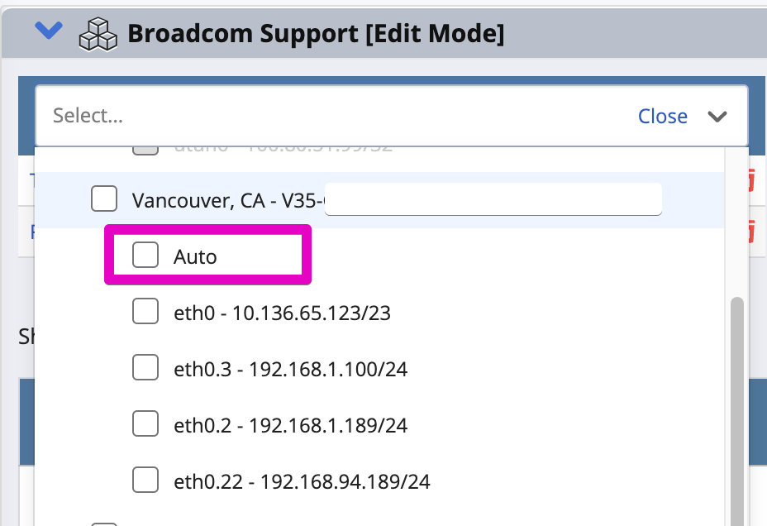Screen dimensions: 767x526
Task: Enable the eth0 10.136.65.123/23 checkbox
Action: [145, 313]
